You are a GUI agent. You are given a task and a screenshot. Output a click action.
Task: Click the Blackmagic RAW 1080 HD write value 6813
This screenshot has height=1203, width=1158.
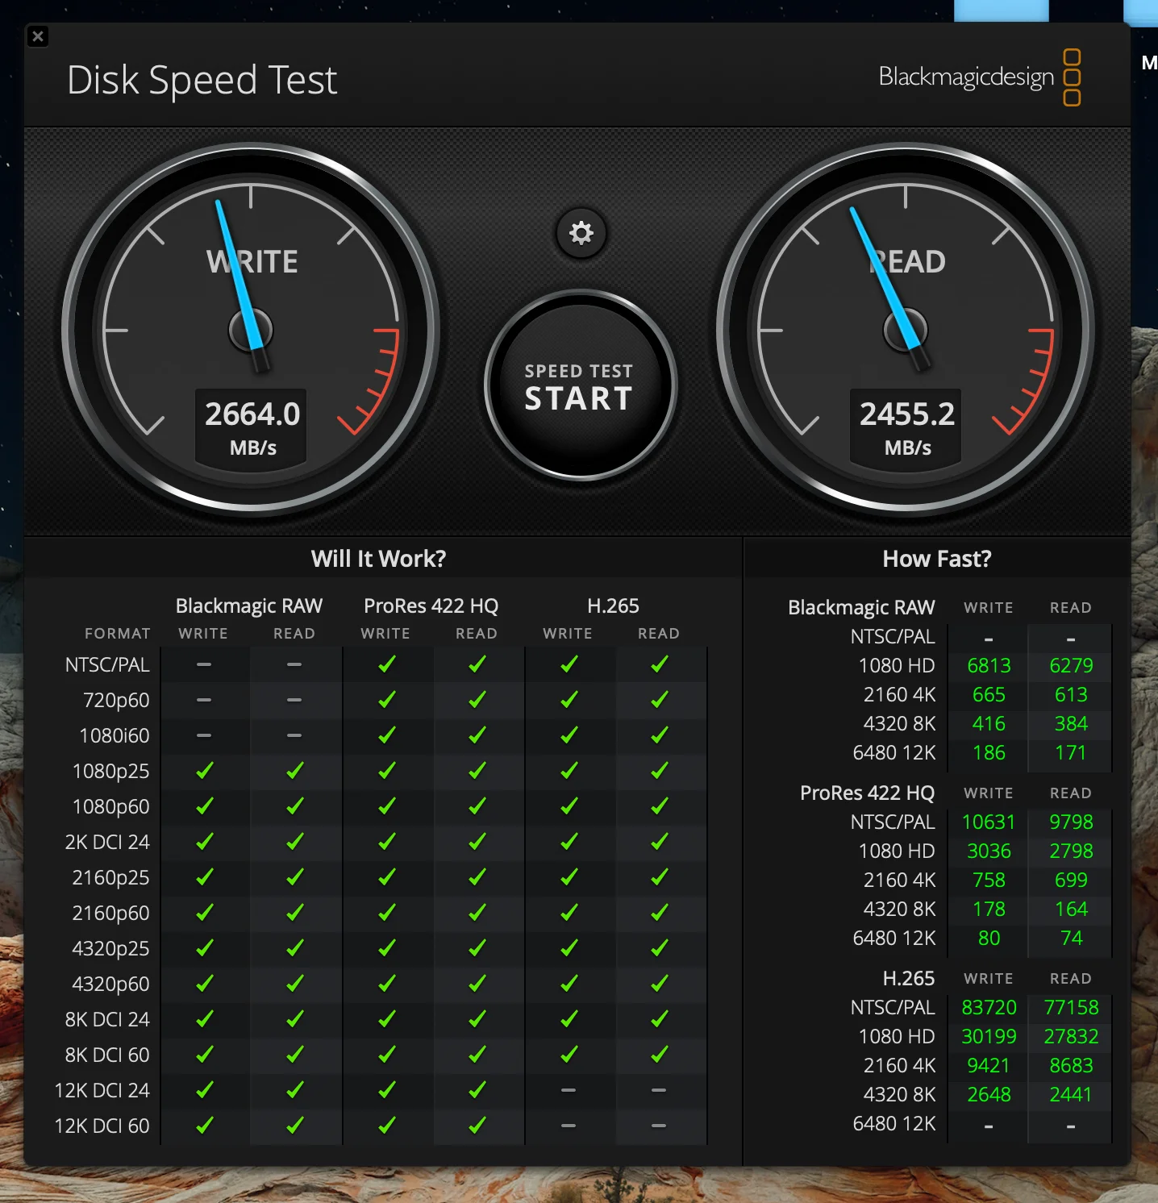[x=989, y=665]
